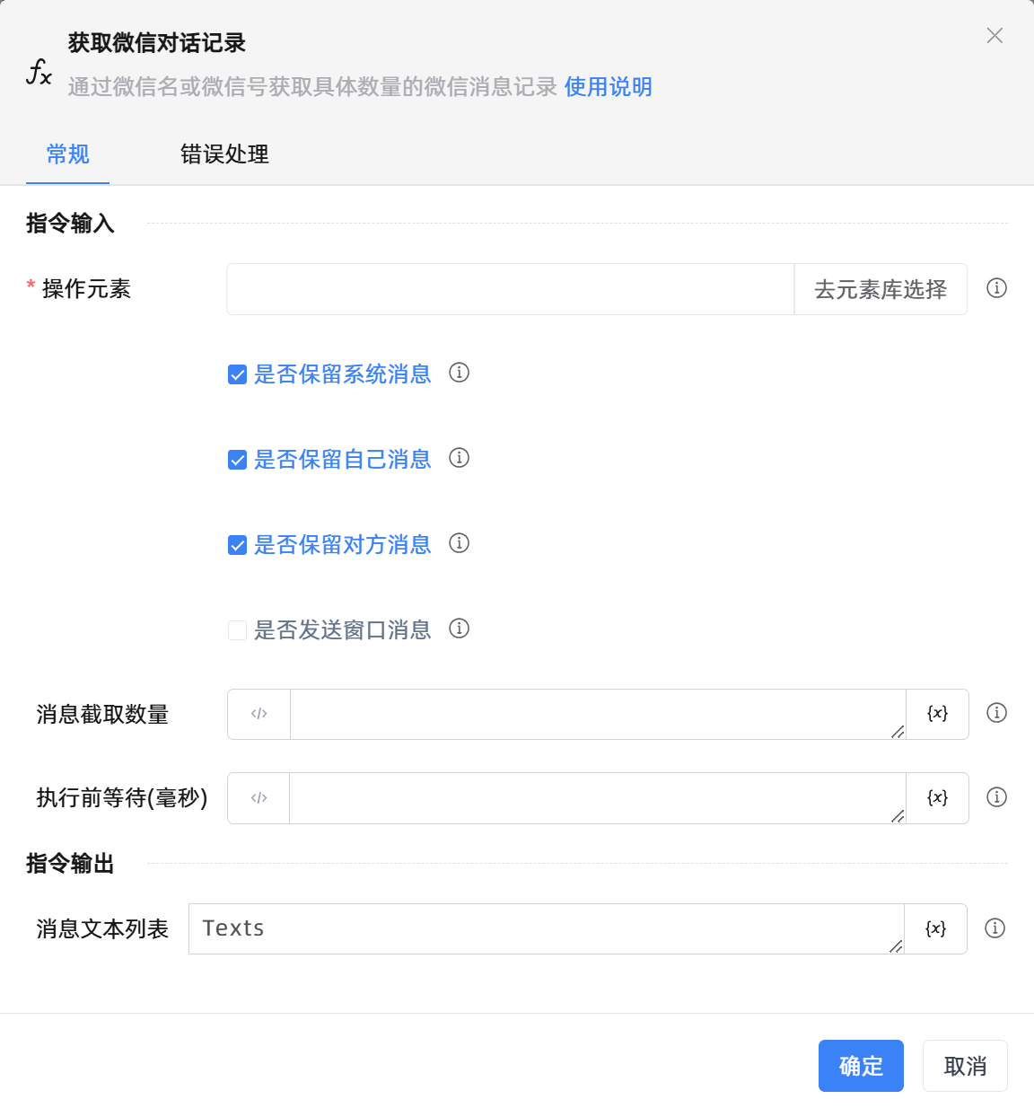Image resolution: width=1034 pixels, height=1117 pixels.
Task: Uncheck 是否保留对方消息 checkbox
Action: pos(237,545)
